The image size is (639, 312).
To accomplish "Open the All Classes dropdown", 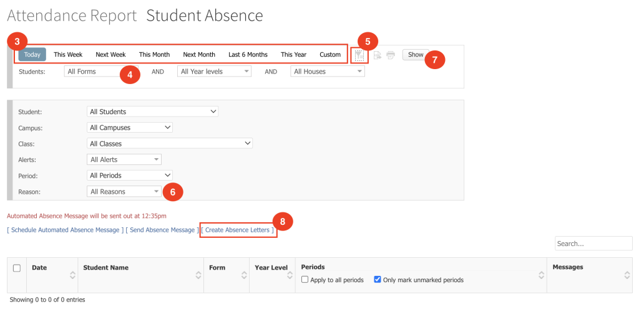I will pyautogui.click(x=170, y=144).
